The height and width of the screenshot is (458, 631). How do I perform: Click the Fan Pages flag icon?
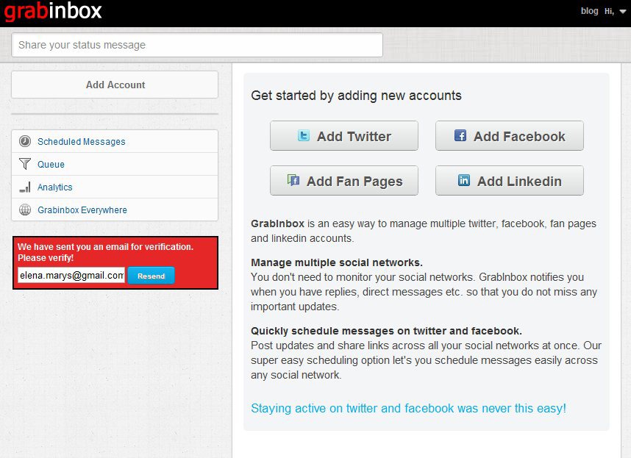click(x=293, y=180)
